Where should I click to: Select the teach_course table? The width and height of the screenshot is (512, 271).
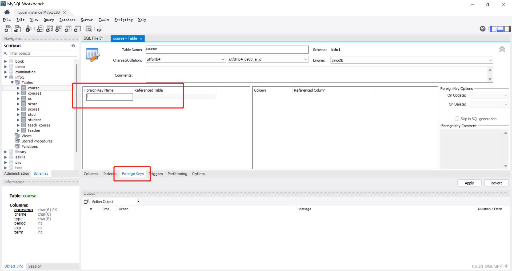(39, 125)
